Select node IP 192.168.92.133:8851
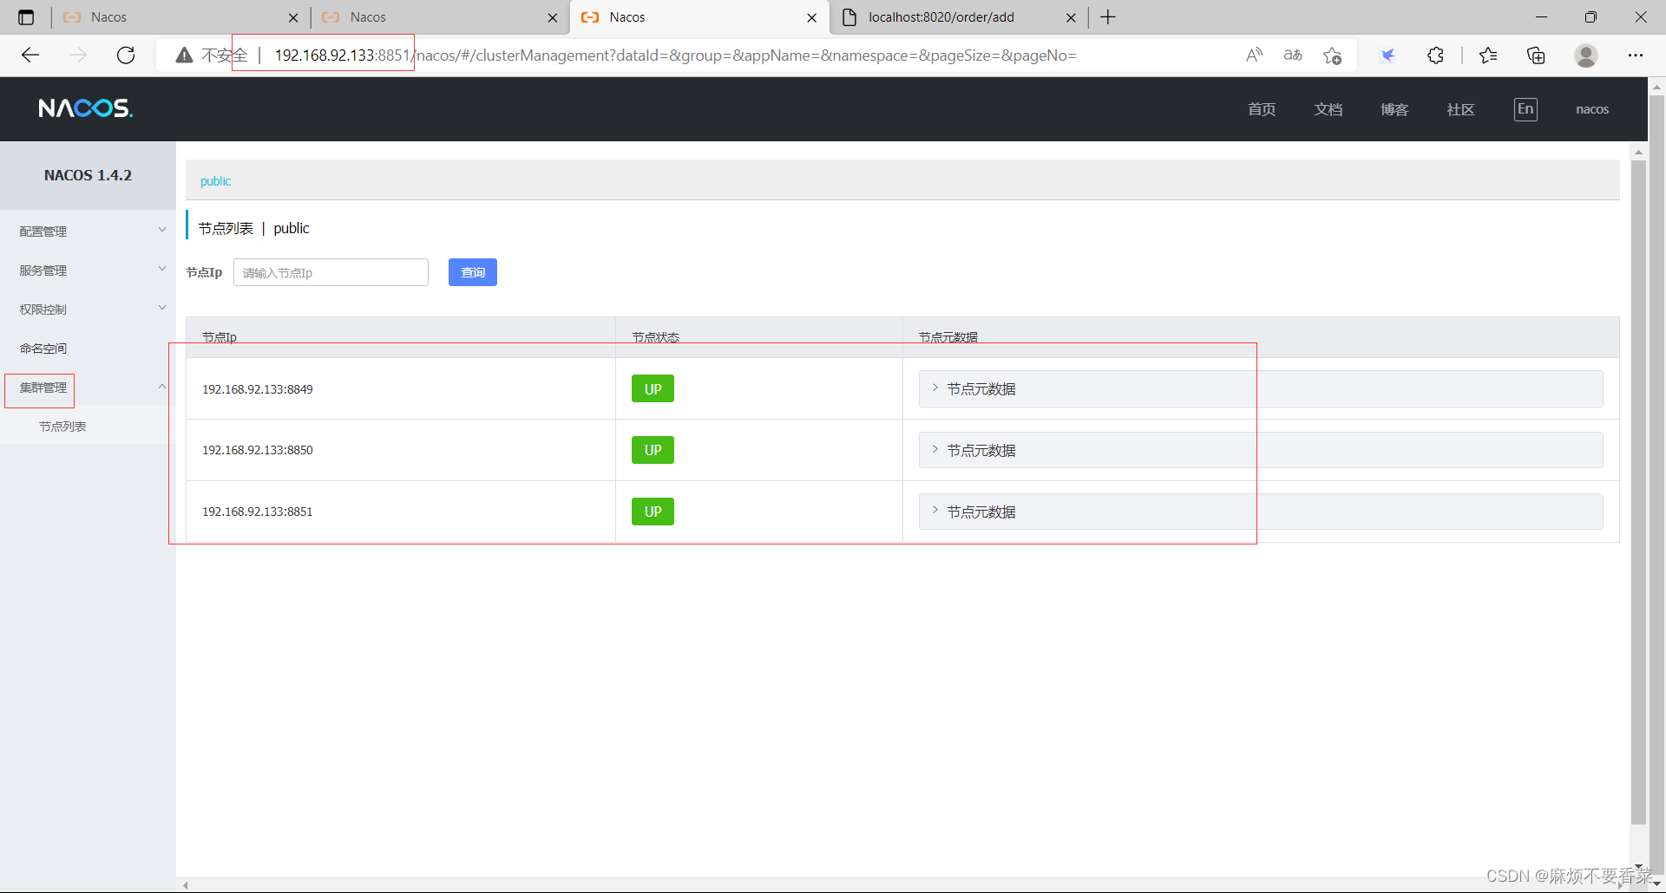Viewport: 1666px width, 893px height. 258,512
